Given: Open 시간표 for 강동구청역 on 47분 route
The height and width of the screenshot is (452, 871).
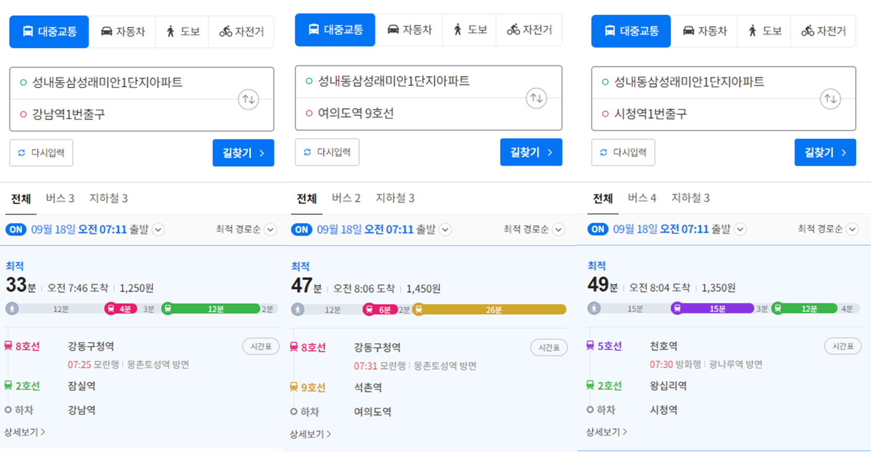Looking at the screenshot, I should click(549, 348).
